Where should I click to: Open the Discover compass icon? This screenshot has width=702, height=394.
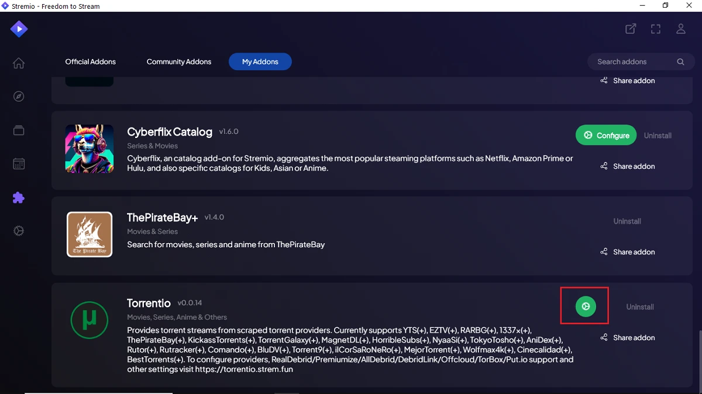(19, 96)
